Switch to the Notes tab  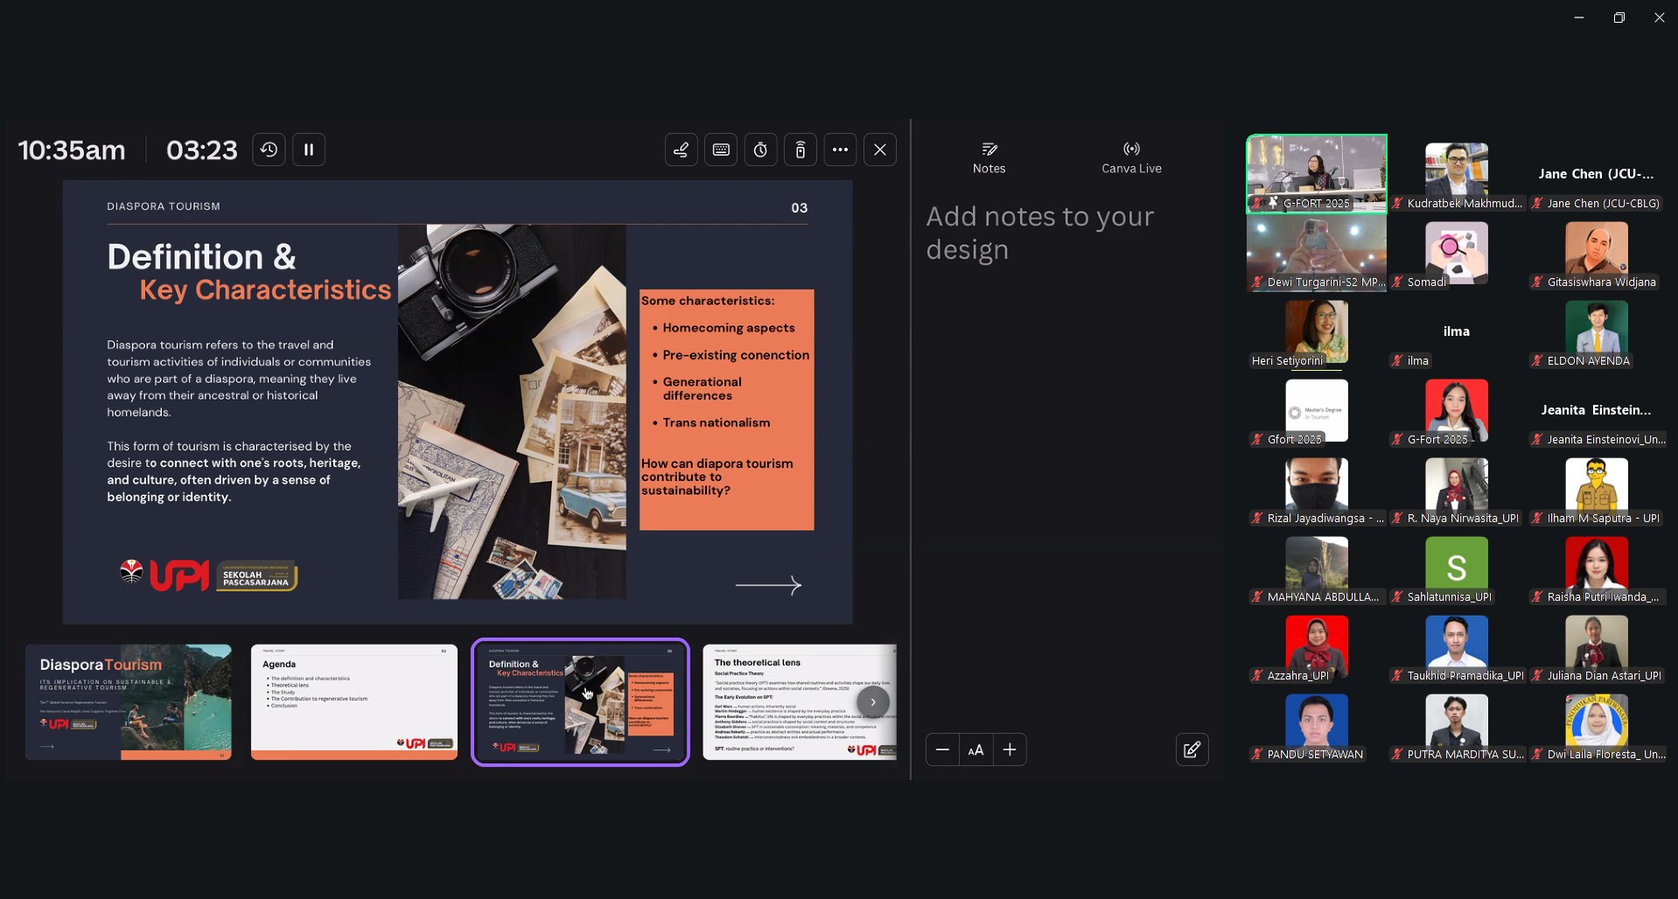[x=989, y=157]
